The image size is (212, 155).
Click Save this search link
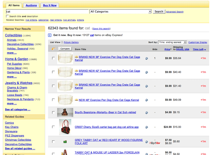101,29
